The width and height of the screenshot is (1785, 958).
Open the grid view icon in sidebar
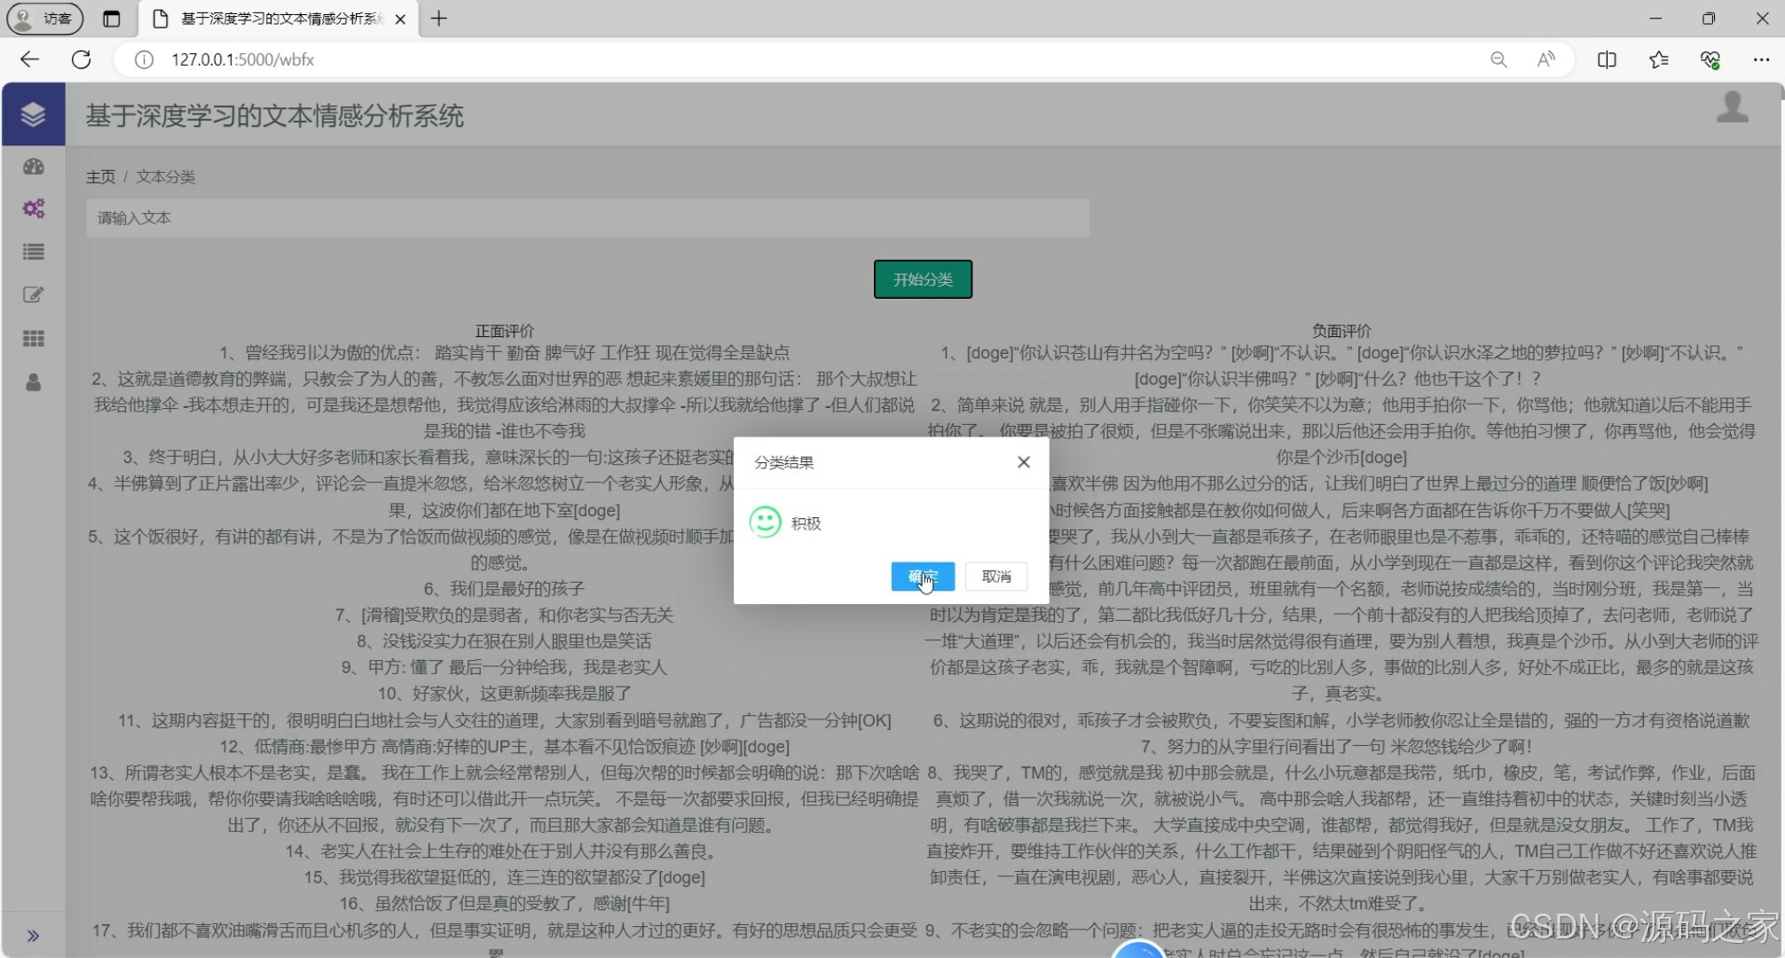point(33,338)
